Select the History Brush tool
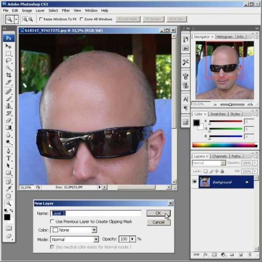 coord(8,113)
